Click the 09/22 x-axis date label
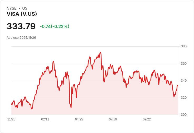194x133 pixels. (147, 119)
